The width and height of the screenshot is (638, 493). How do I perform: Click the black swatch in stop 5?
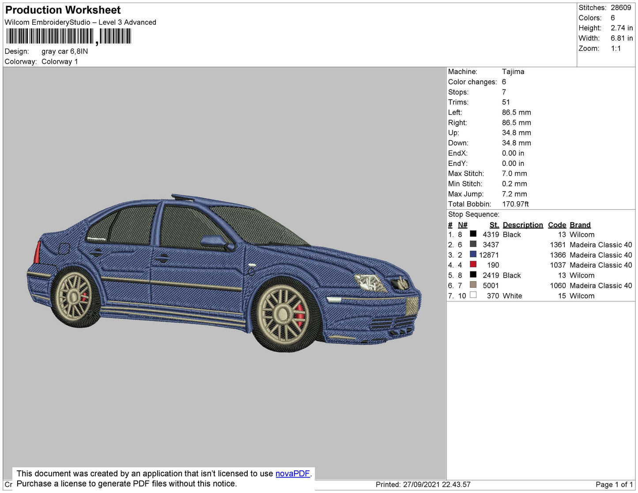point(473,274)
